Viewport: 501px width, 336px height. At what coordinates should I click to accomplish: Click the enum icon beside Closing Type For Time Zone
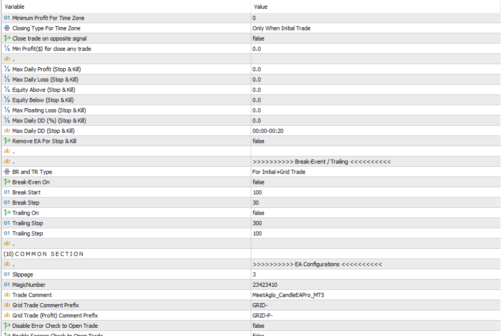tap(7, 28)
